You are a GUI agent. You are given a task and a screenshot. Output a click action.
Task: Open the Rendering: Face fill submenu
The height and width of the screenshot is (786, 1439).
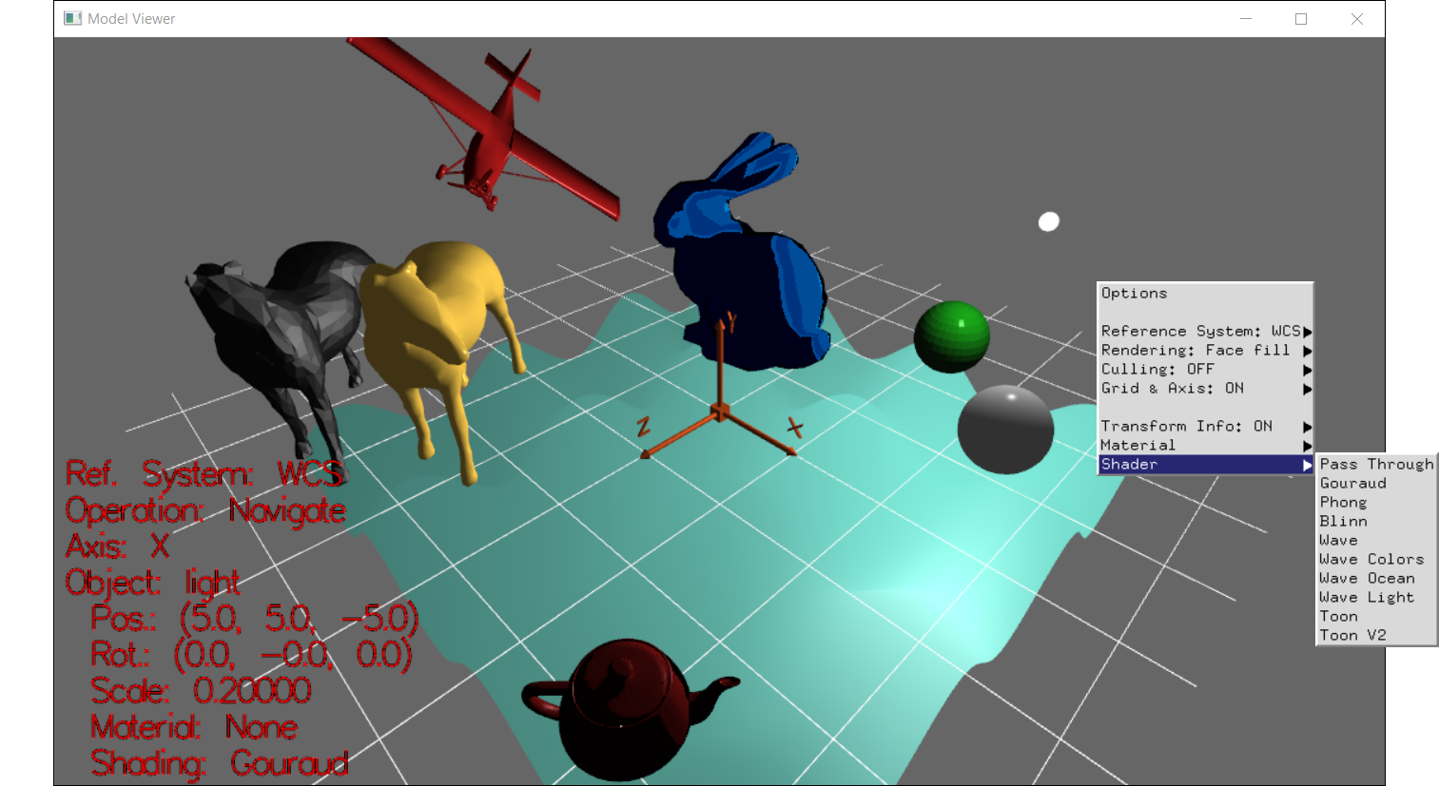pos(1205,350)
